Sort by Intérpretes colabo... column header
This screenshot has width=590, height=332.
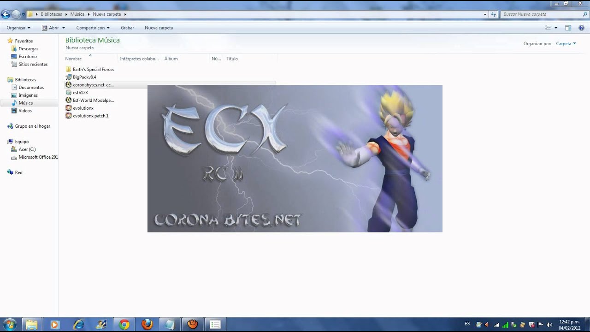pyautogui.click(x=139, y=59)
